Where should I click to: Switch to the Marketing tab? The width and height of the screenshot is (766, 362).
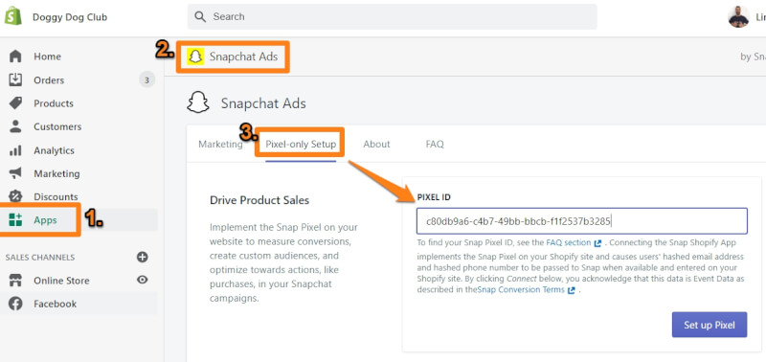(220, 144)
